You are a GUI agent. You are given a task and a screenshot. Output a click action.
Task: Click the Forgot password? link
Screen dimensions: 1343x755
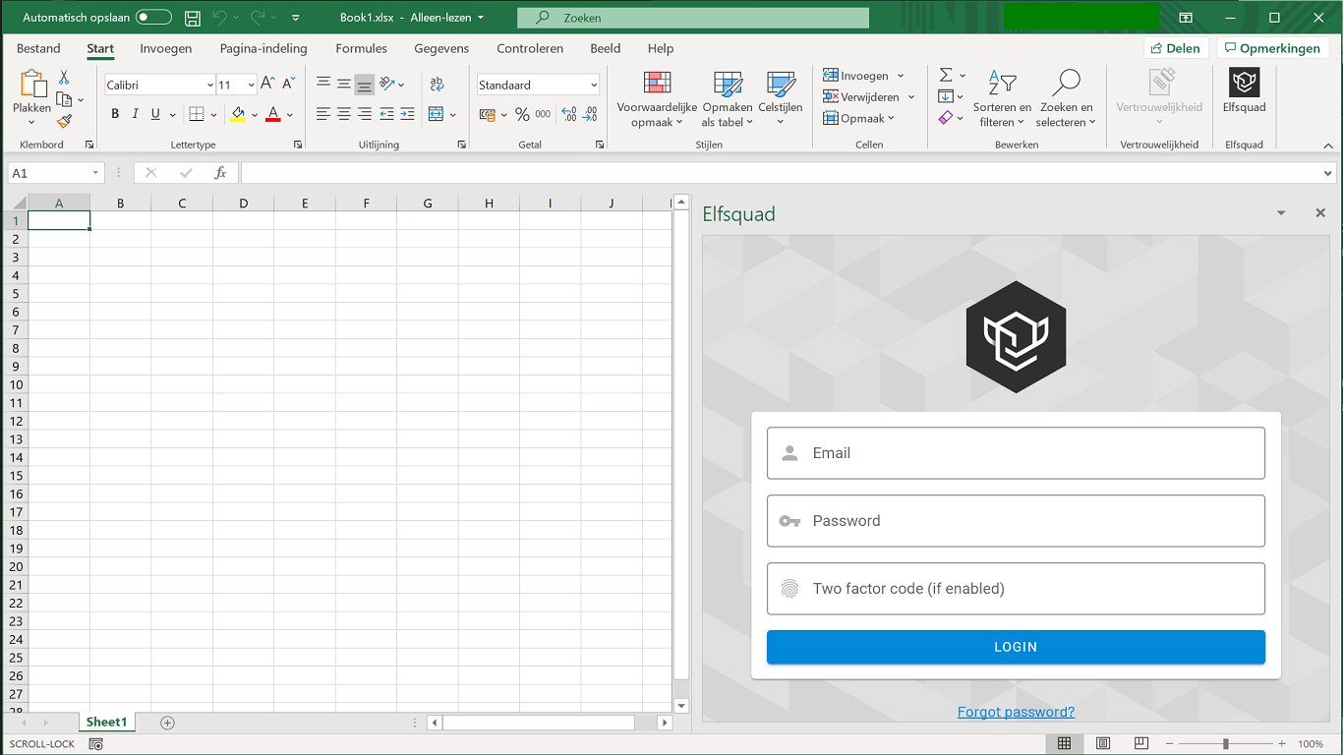pos(1016,712)
